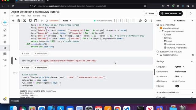
Task: Add a new cell with toolbar plus icon
Action: (x=13, y=20)
